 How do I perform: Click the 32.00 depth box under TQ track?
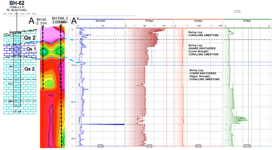point(198,146)
